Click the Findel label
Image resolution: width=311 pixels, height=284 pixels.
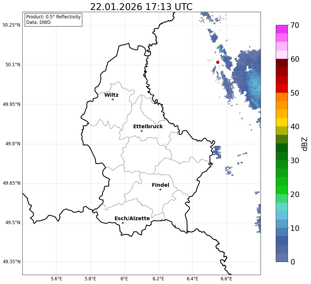[160, 185]
